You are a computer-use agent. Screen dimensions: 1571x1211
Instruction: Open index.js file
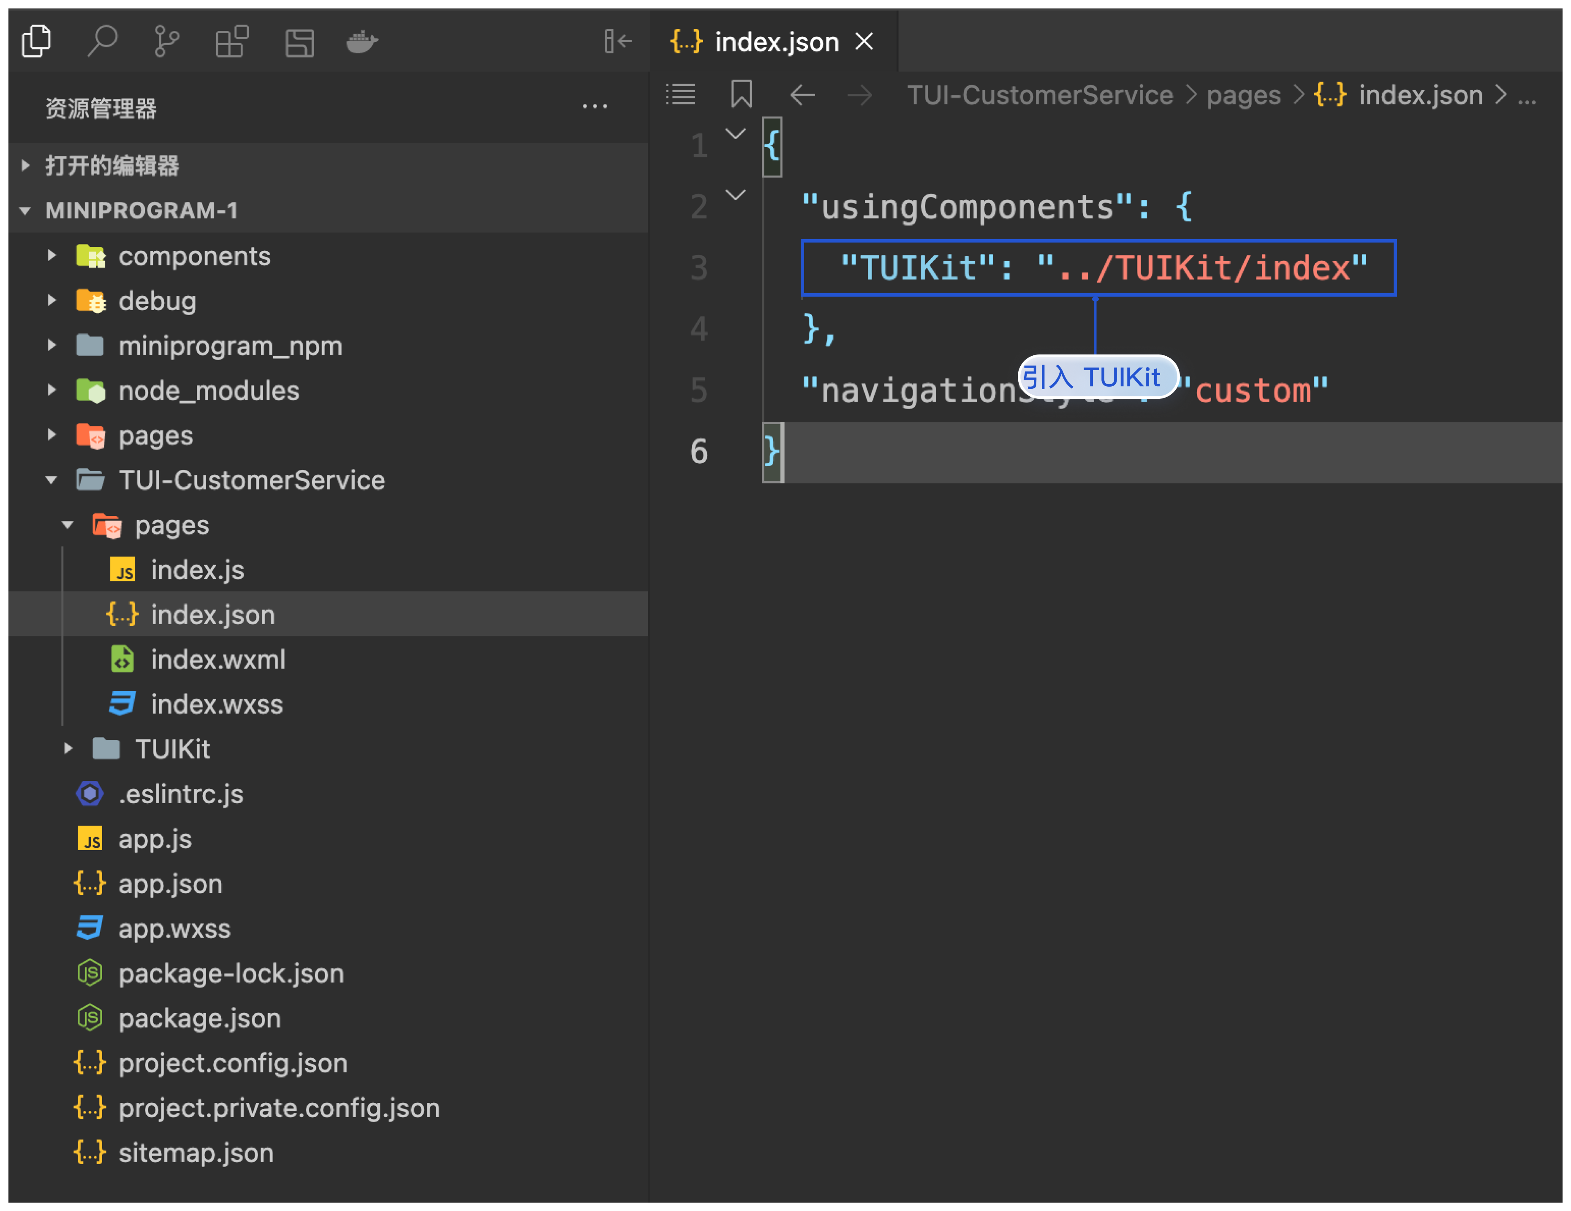[x=198, y=570]
